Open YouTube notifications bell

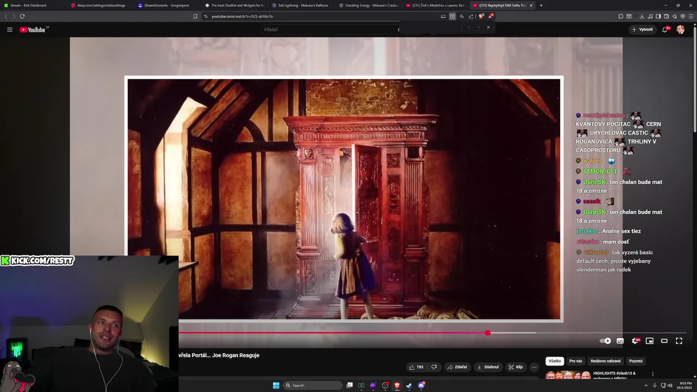(665, 29)
